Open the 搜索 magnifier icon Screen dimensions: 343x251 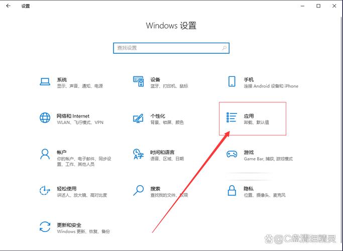click(x=138, y=190)
